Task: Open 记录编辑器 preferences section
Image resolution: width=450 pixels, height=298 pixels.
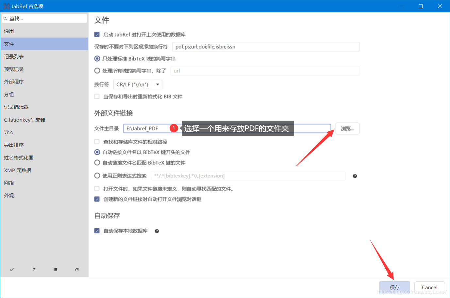Action: tap(44, 107)
